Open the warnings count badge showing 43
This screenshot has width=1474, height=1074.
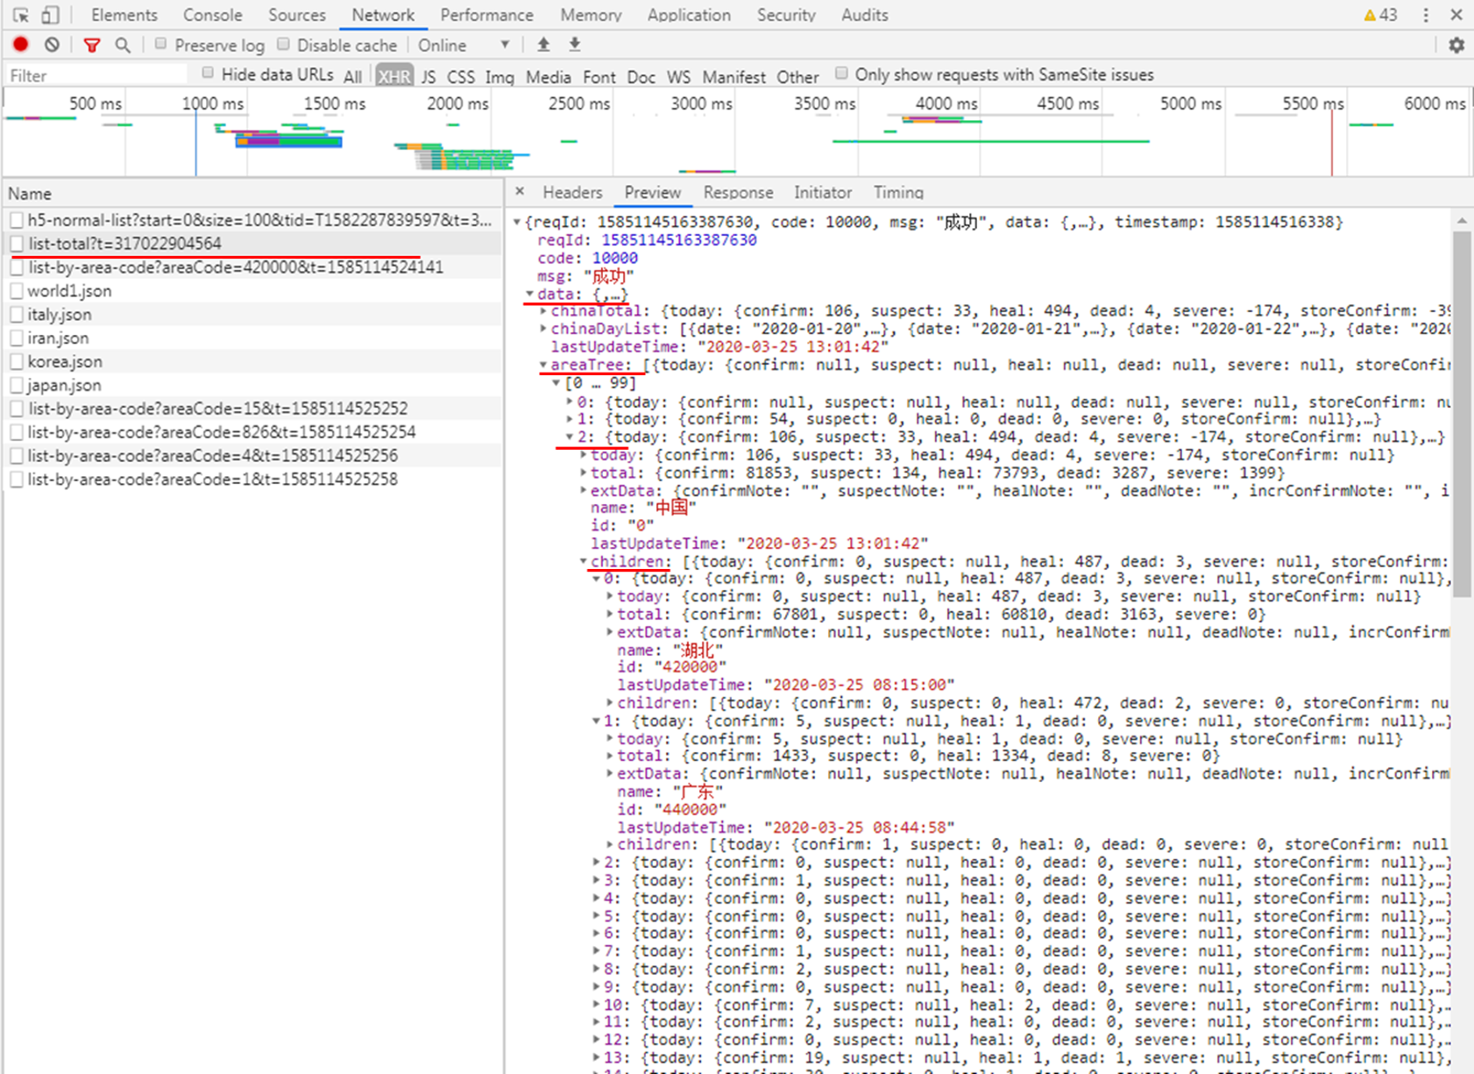(1381, 15)
